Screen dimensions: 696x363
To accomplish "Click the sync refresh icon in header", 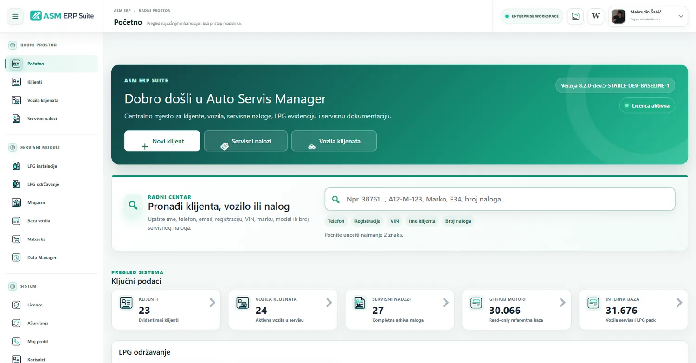I will coord(575,16).
